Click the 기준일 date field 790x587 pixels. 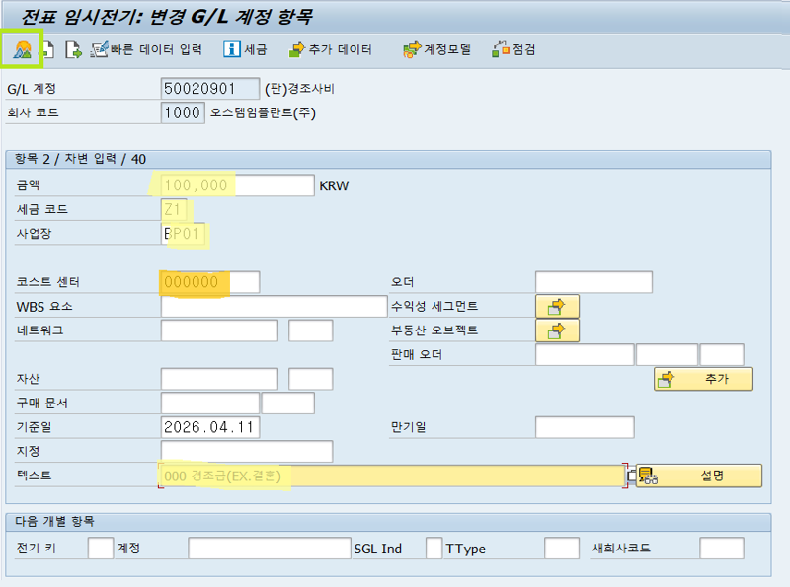[x=209, y=427]
